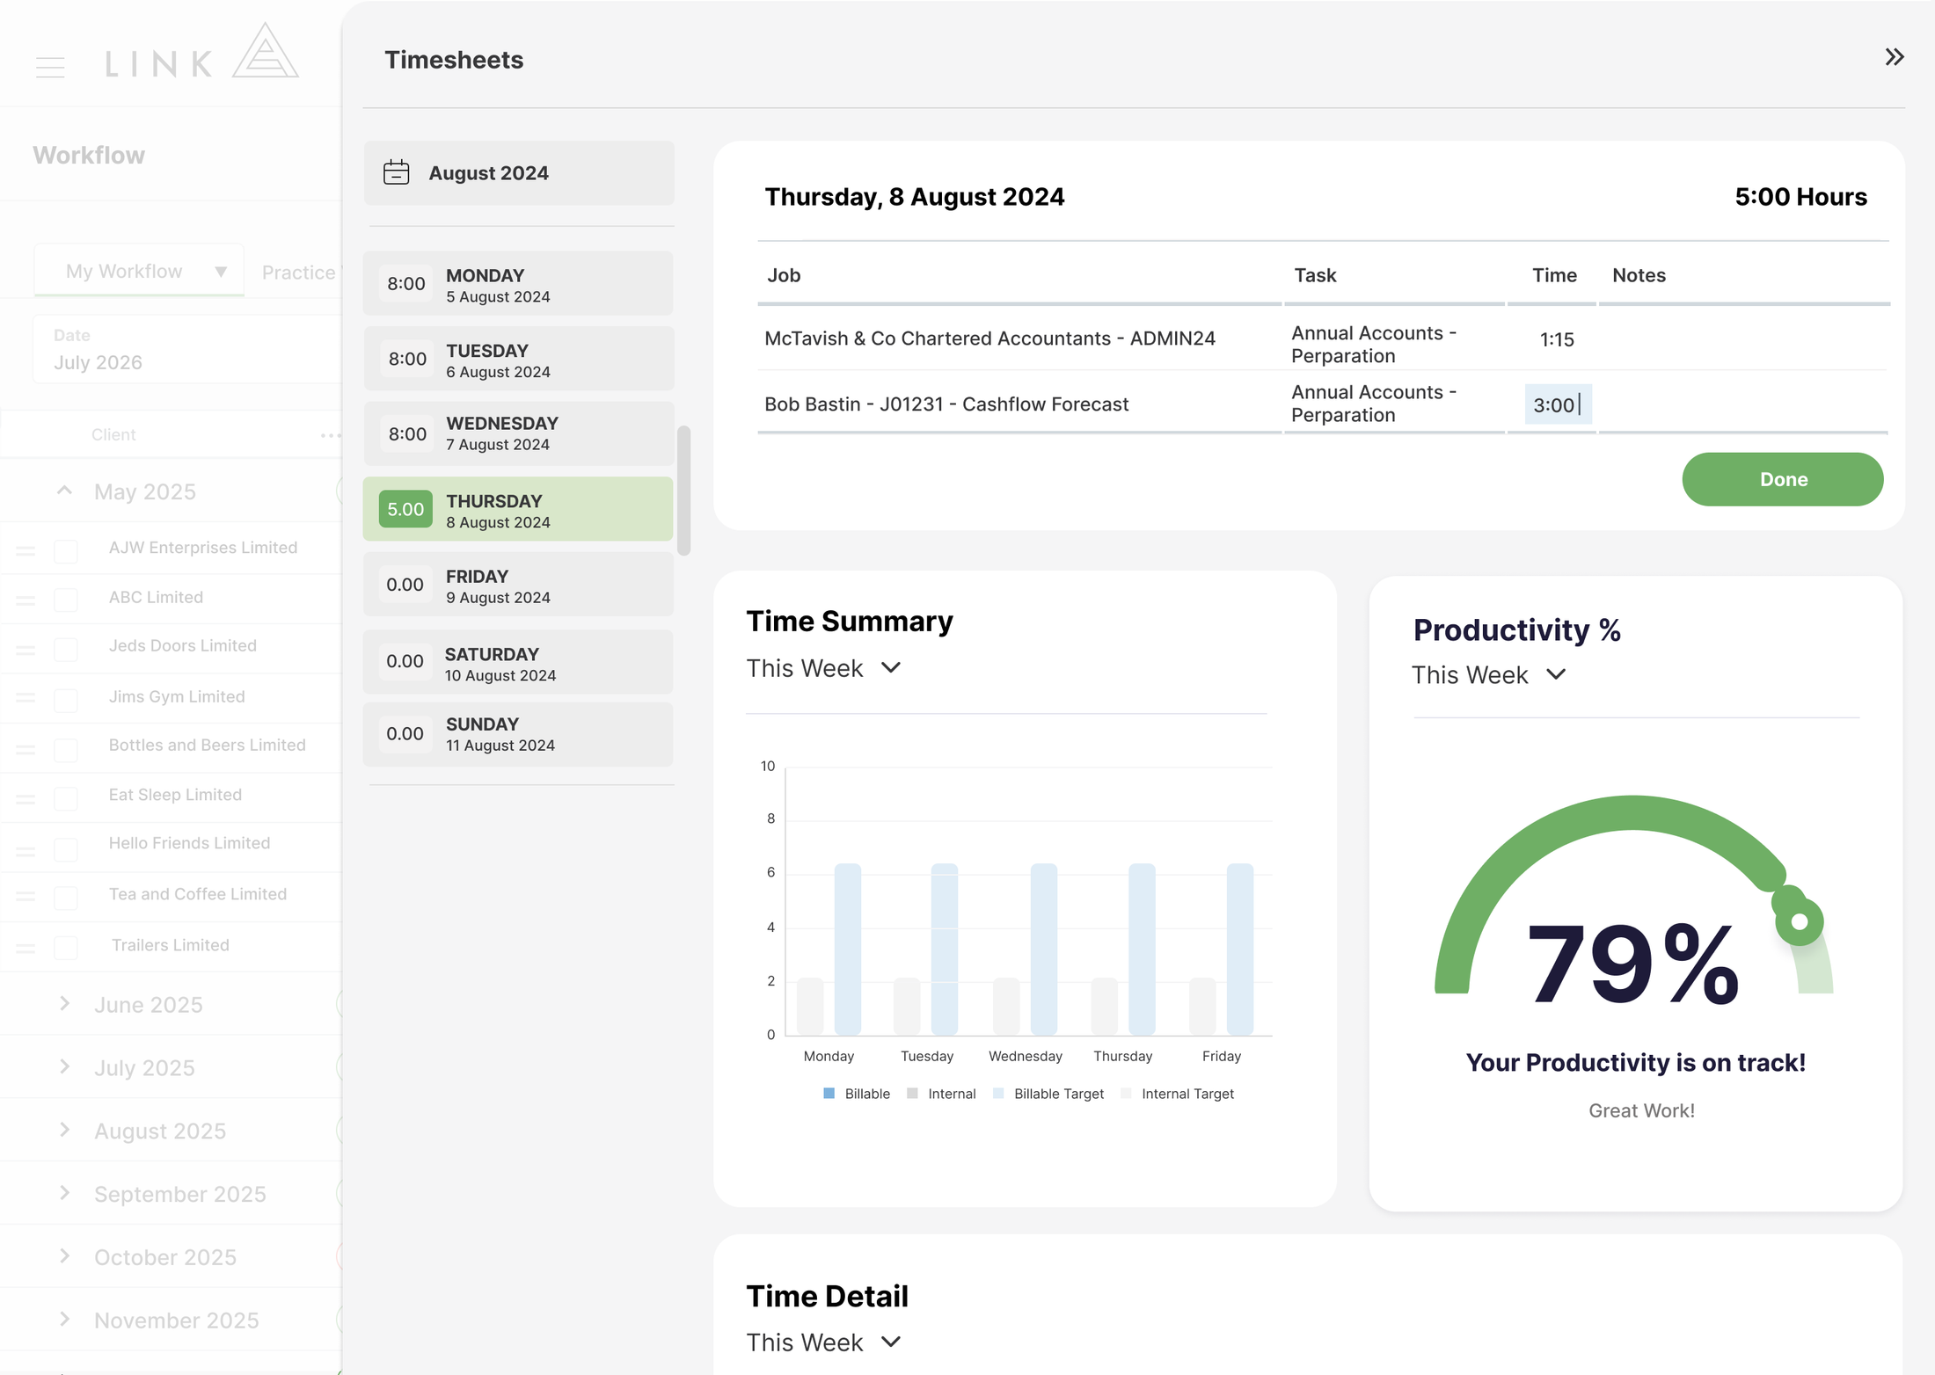Viewport: 1935px width, 1375px height.
Task: Expand the October 2025 group
Action: point(64,1255)
